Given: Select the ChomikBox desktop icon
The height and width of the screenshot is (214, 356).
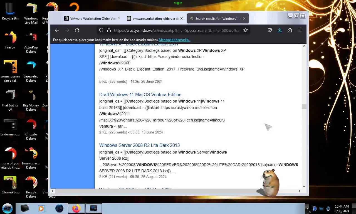Looking at the screenshot, I should tap(10, 185).
